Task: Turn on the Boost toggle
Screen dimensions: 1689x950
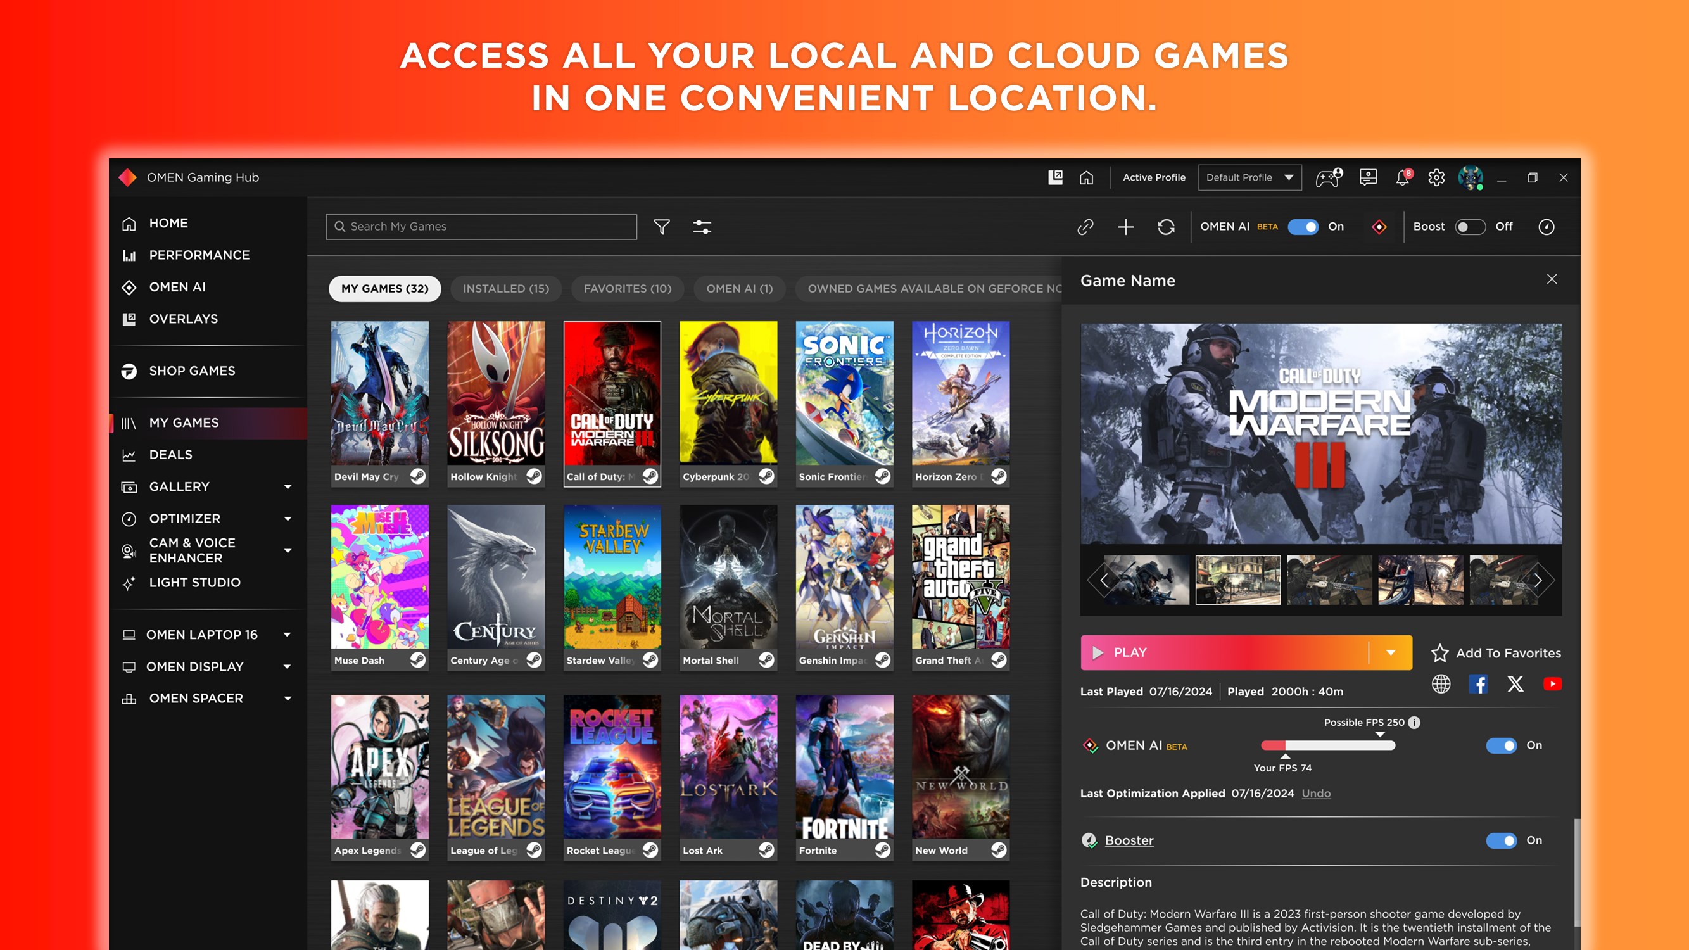Action: [1471, 227]
